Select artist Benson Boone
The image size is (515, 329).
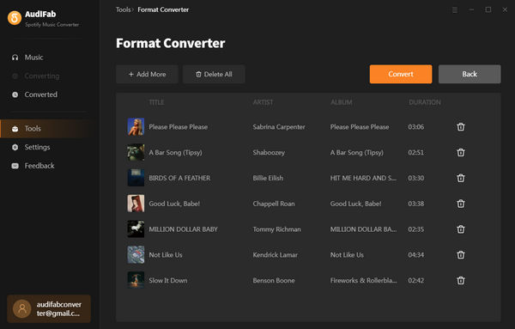click(x=274, y=280)
